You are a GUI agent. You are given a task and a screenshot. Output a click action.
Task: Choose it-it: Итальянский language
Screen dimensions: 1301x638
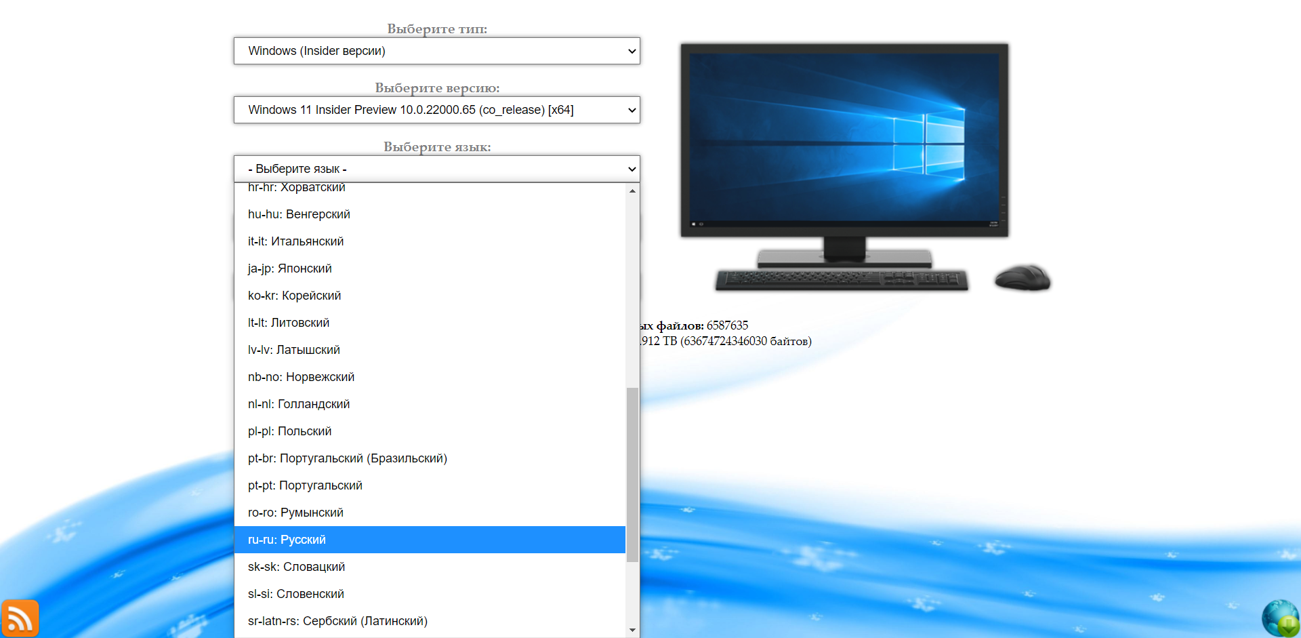tap(430, 241)
